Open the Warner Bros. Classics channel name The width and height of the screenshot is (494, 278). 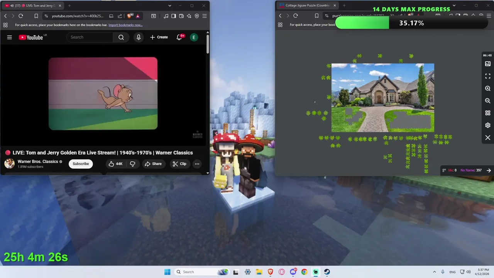pos(38,161)
